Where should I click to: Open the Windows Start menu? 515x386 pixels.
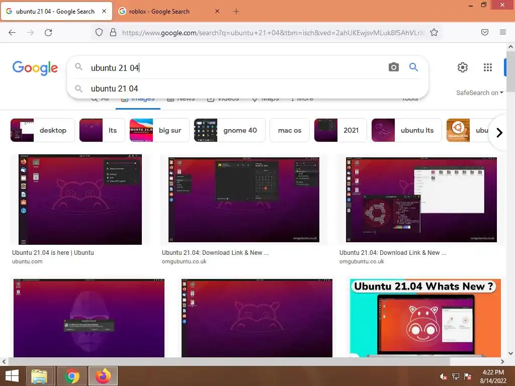tap(12, 376)
